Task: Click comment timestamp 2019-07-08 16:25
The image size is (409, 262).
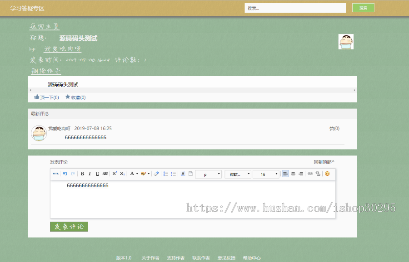Action: coord(93,128)
